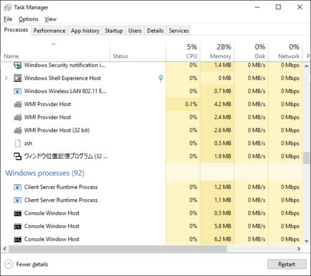Click the Windows Security notification shield icon
The height and width of the screenshot is (276, 311).
[17, 65]
